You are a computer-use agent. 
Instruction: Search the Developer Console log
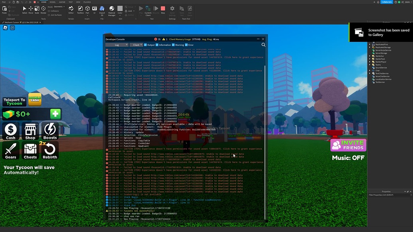coord(263,45)
